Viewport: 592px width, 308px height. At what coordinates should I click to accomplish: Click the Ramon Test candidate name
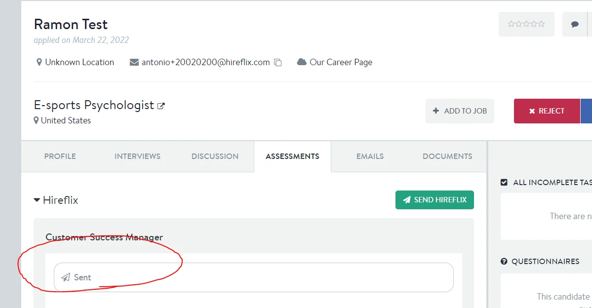(x=71, y=25)
